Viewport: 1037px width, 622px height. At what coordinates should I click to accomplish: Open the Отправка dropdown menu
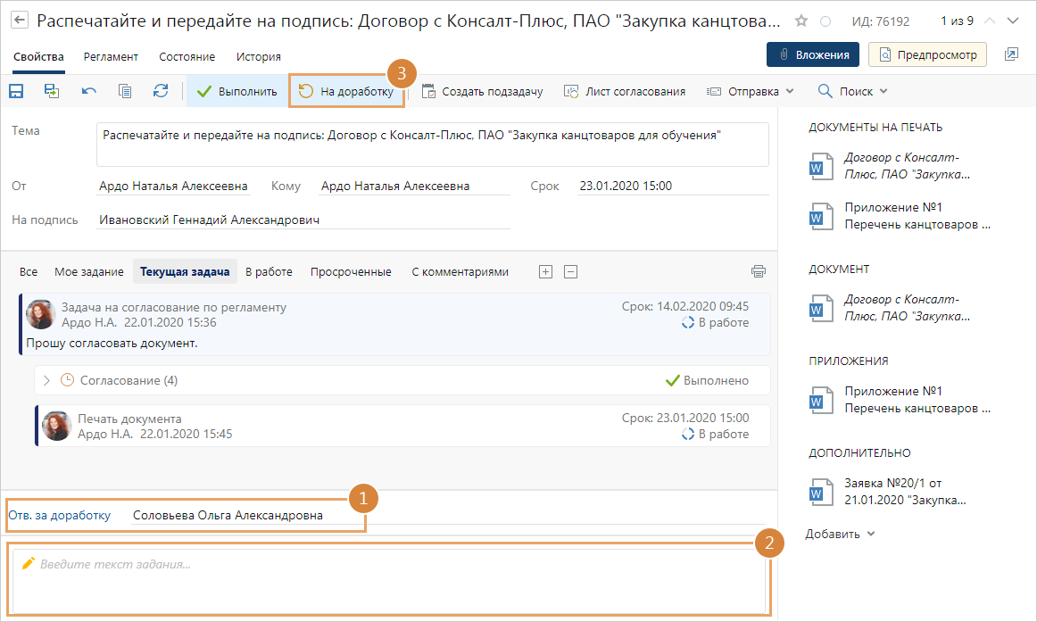point(750,91)
